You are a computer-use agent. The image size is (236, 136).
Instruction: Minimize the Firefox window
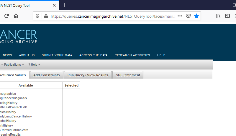(x=221, y=5)
